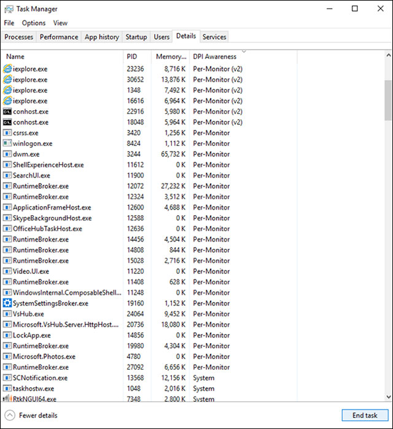Click Per-Monitor (v2) value for PID 22916
Image resolution: width=393 pixels, height=429 pixels.
click(218, 112)
